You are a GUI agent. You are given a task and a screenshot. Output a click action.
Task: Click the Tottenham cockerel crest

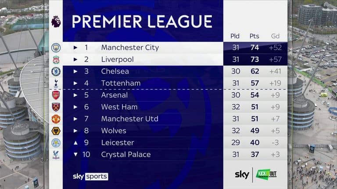(56, 83)
